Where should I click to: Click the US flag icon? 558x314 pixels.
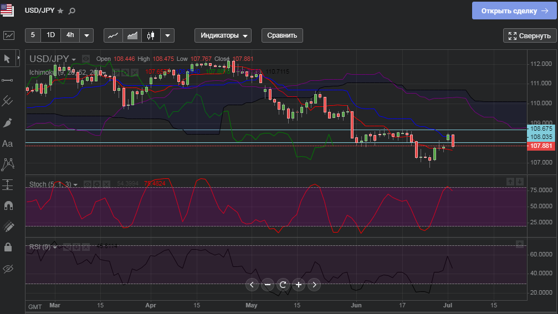(7, 10)
